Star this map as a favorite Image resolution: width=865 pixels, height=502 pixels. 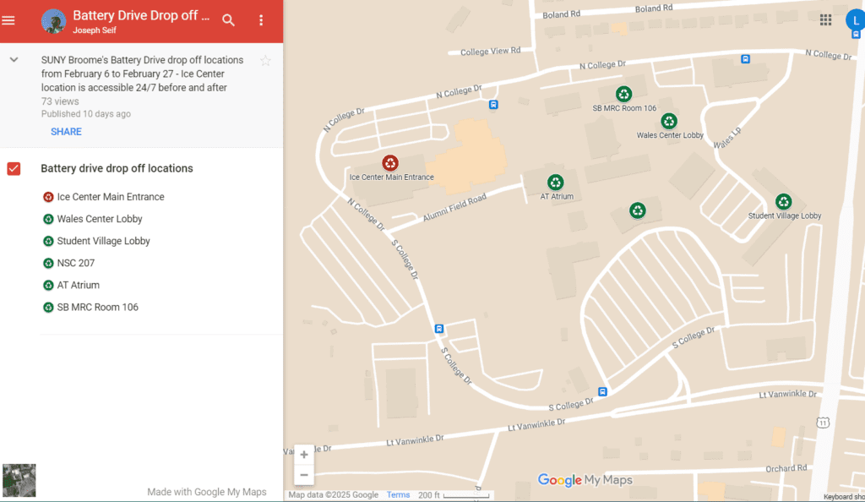tap(265, 60)
